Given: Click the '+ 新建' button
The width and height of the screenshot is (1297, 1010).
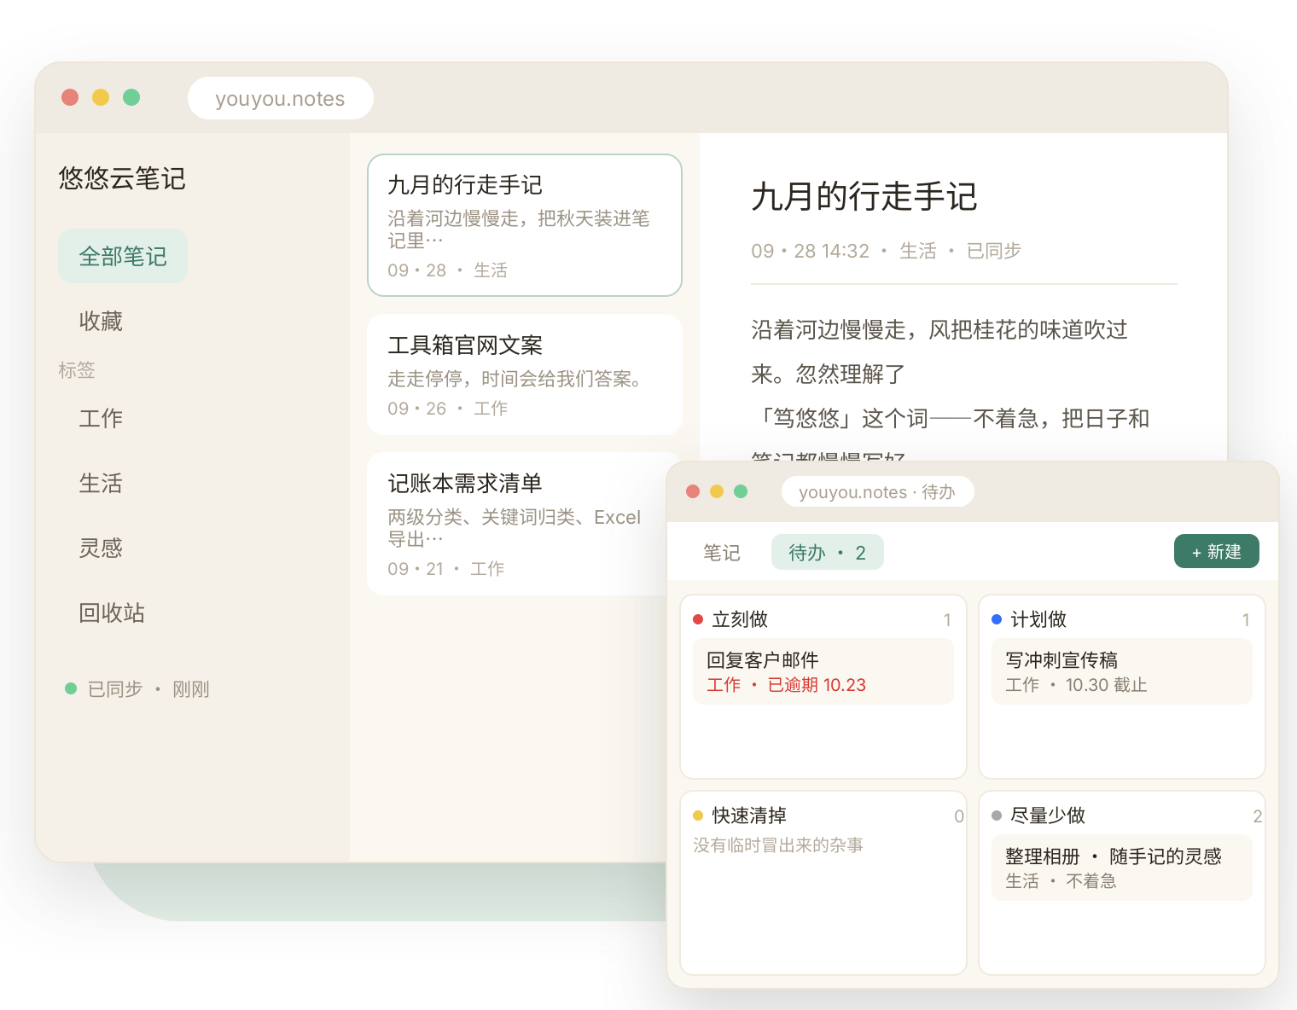Looking at the screenshot, I should click(1217, 551).
